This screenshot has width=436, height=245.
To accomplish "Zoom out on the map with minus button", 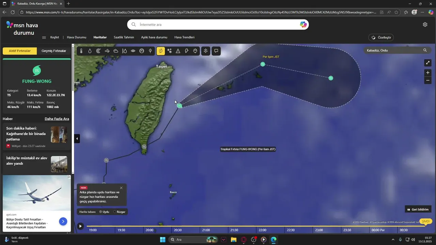I will (x=428, y=80).
